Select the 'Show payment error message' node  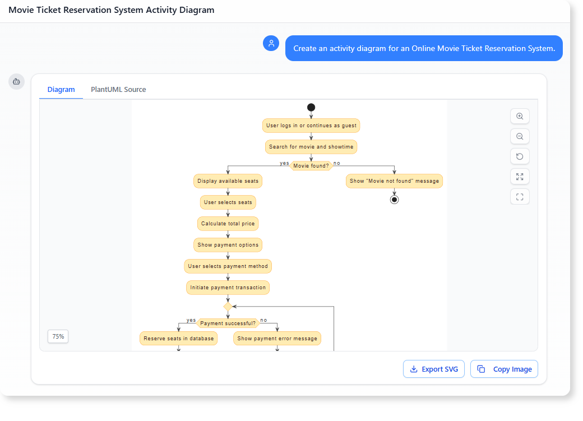click(277, 338)
